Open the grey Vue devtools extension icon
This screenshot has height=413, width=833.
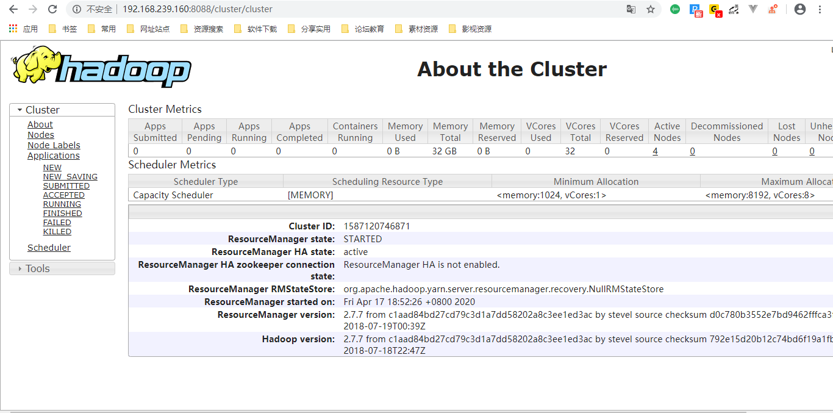753,9
